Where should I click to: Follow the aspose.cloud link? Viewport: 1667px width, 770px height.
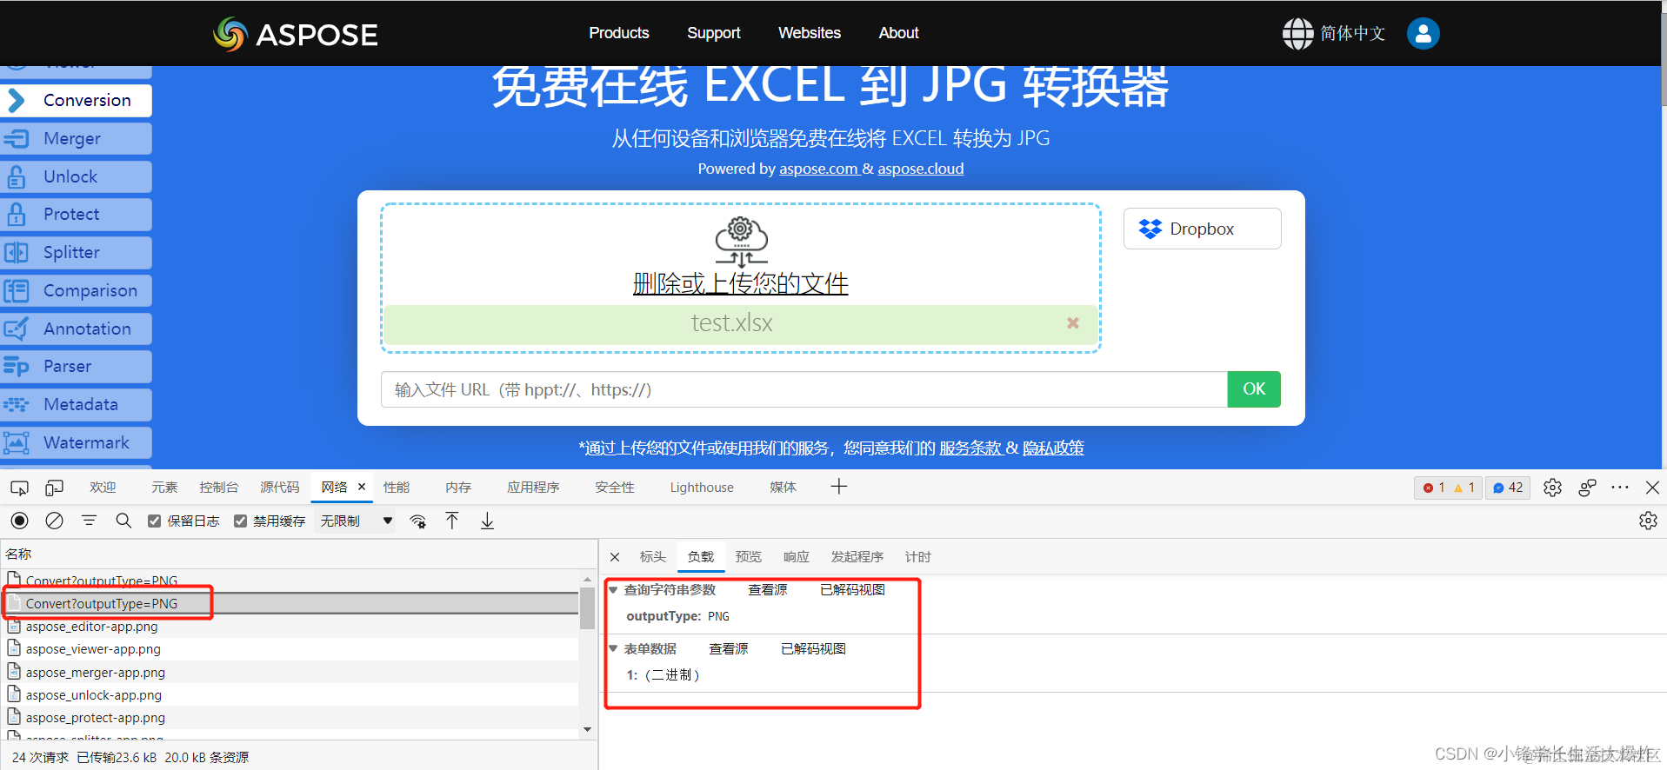[x=921, y=169]
